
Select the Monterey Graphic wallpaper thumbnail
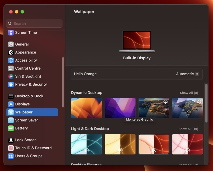(120, 108)
